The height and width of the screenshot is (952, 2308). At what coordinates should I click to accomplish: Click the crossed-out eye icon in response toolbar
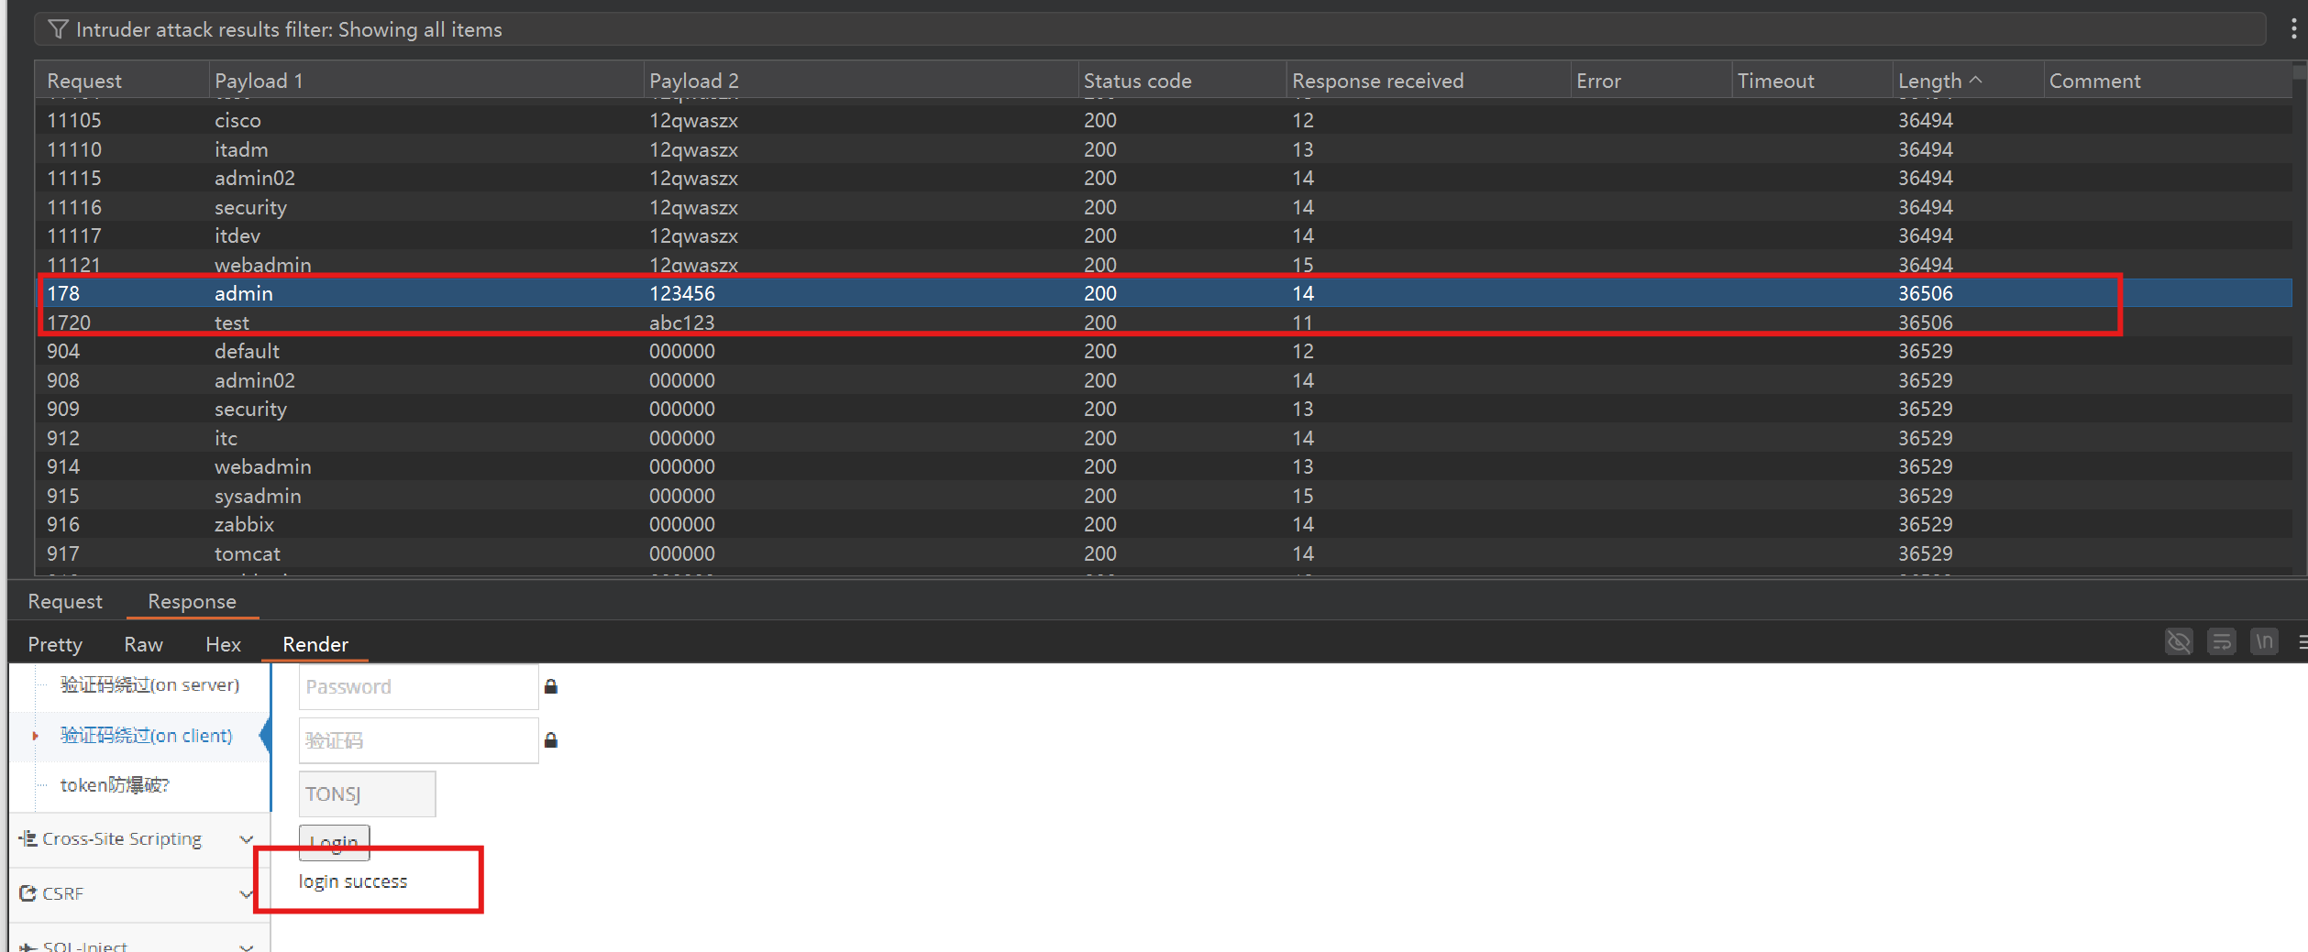click(2179, 642)
